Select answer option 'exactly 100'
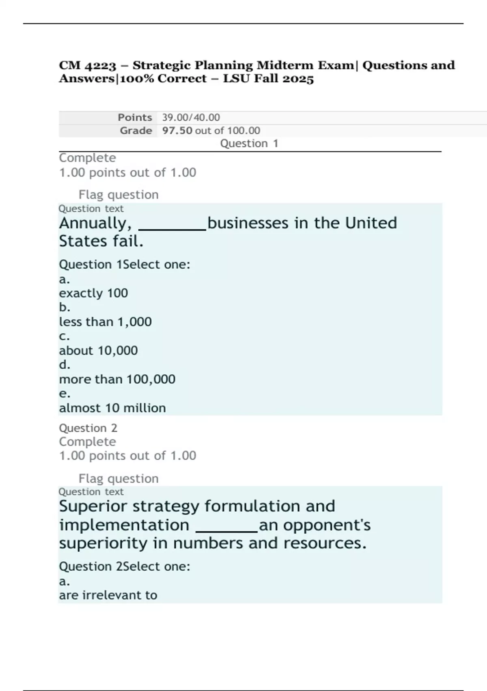The image size is (487, 691). 93,293
